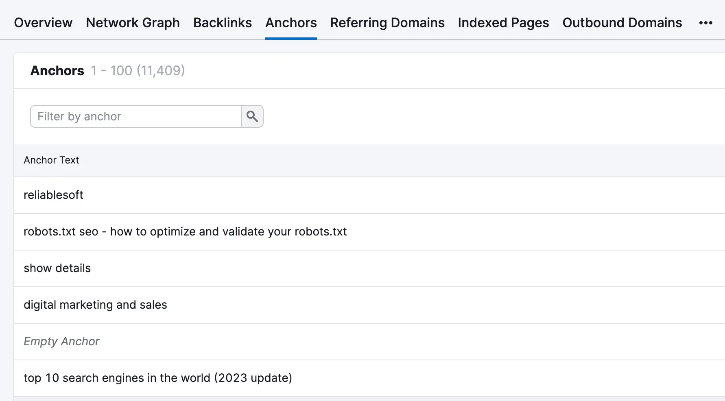Click the robots.txt seo anchor entry
The image size is (725, 401).
185,232
